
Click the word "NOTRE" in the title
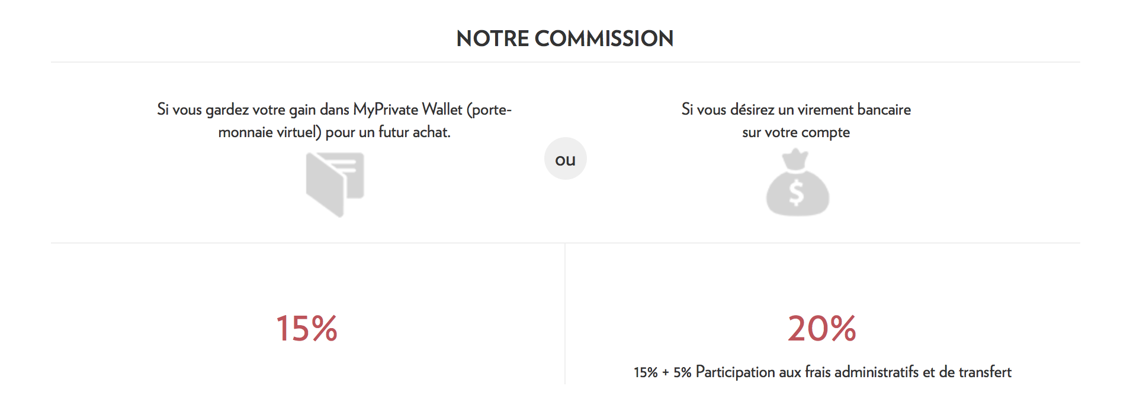click(492, 39)
